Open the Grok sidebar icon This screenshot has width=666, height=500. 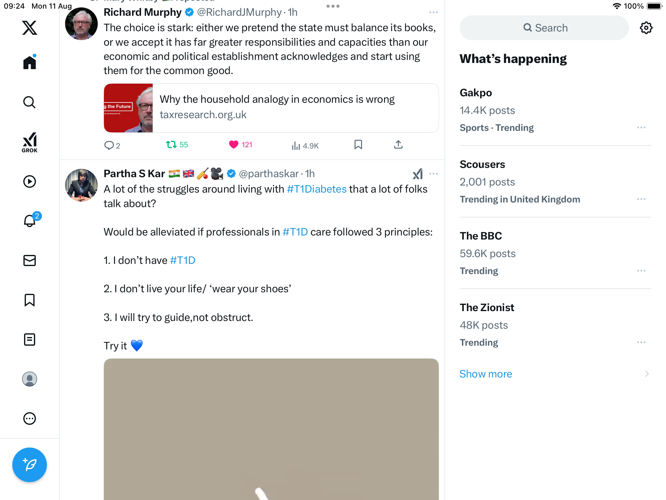coord(30,142)
